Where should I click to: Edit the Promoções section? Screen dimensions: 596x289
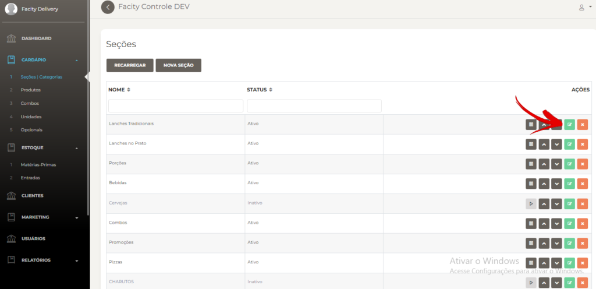click(569, 243)
